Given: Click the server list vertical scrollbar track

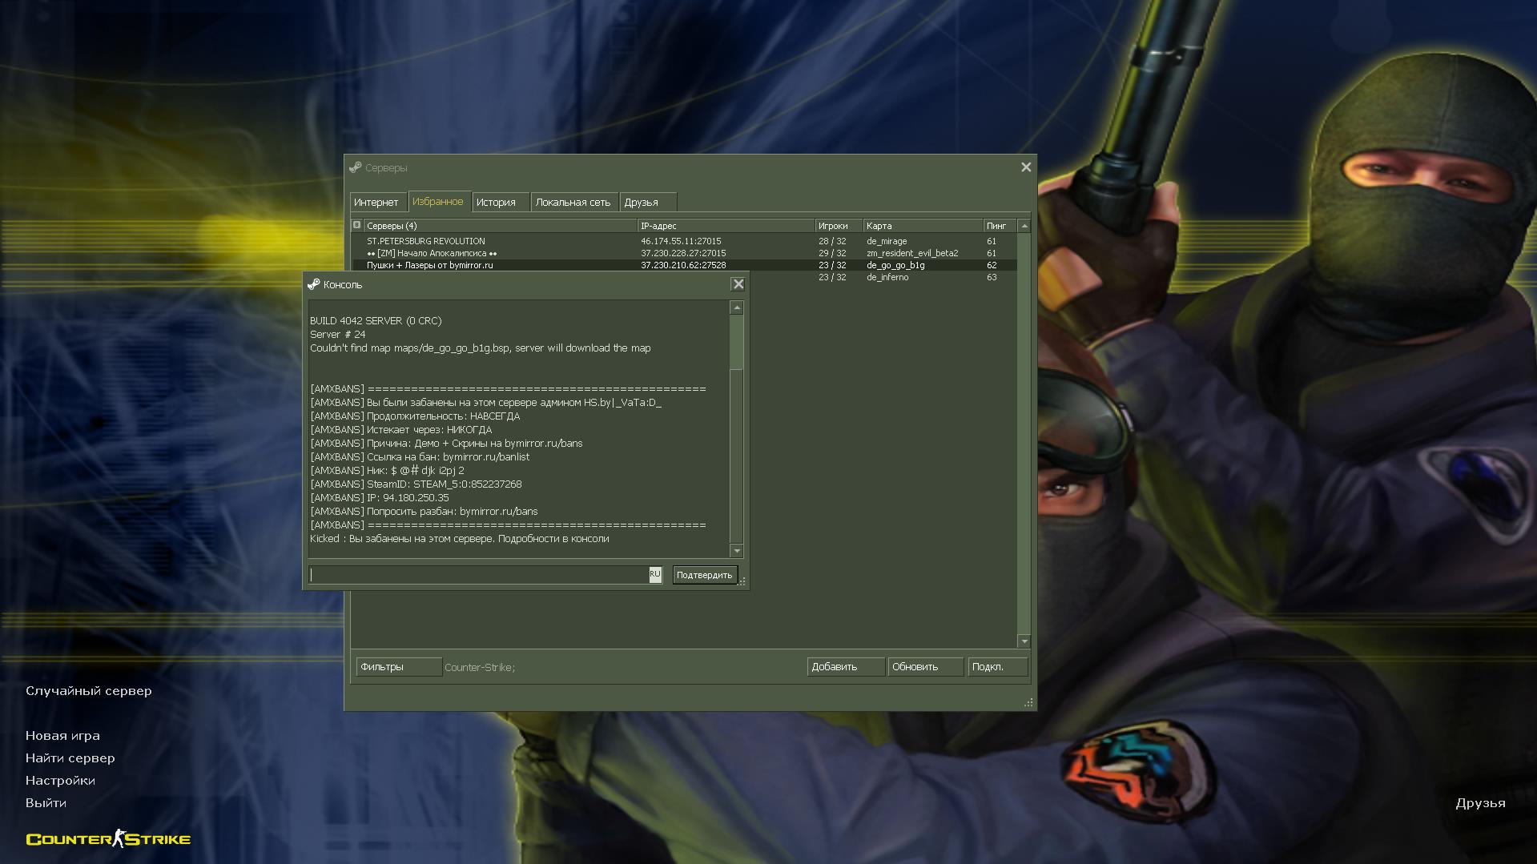Looking at the screenshot, I should pyautogui.click(x=1024, y=432).
